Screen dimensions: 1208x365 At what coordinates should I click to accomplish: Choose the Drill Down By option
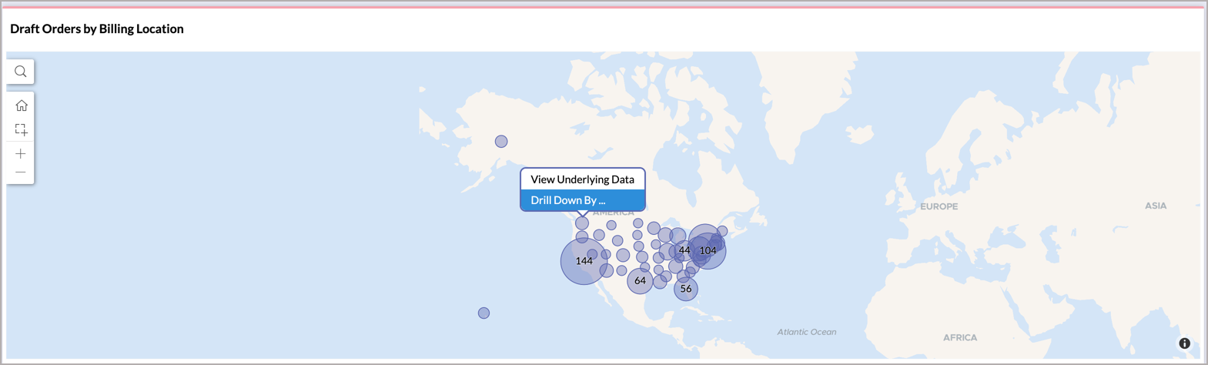click(x=582, y=200)
